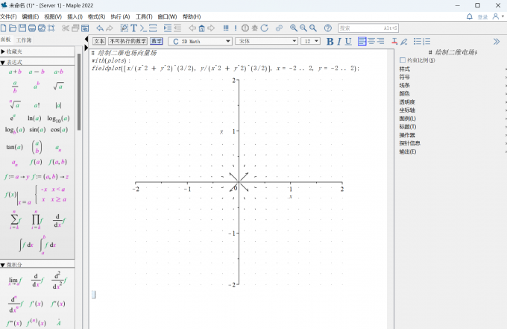Redo the last undone action
507x329 pixels.
tap(110, 28)
